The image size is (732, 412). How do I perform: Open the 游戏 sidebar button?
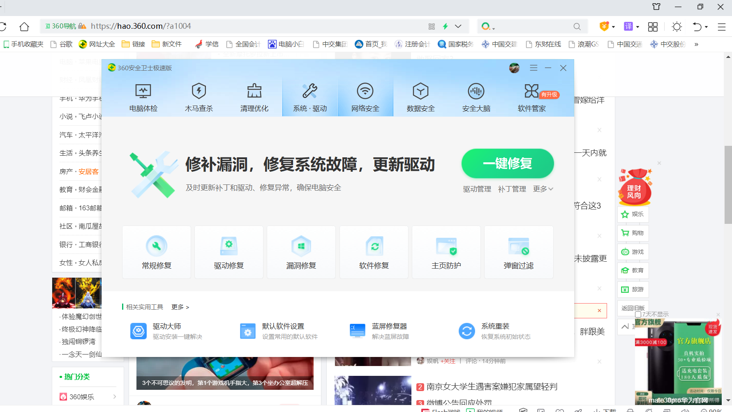(x=633, y=252)
